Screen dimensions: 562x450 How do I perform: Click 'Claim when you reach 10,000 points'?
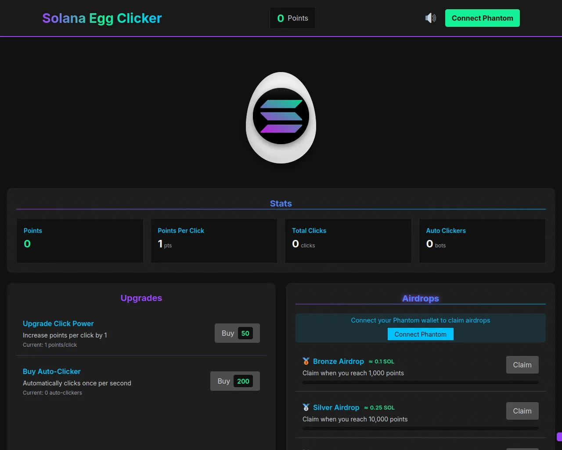click(355, 419)
